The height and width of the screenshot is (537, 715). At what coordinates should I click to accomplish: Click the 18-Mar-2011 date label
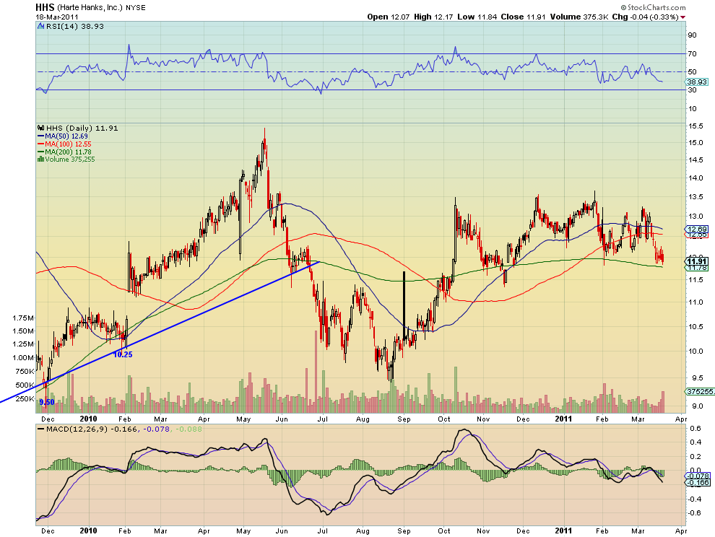pos(56,17)
